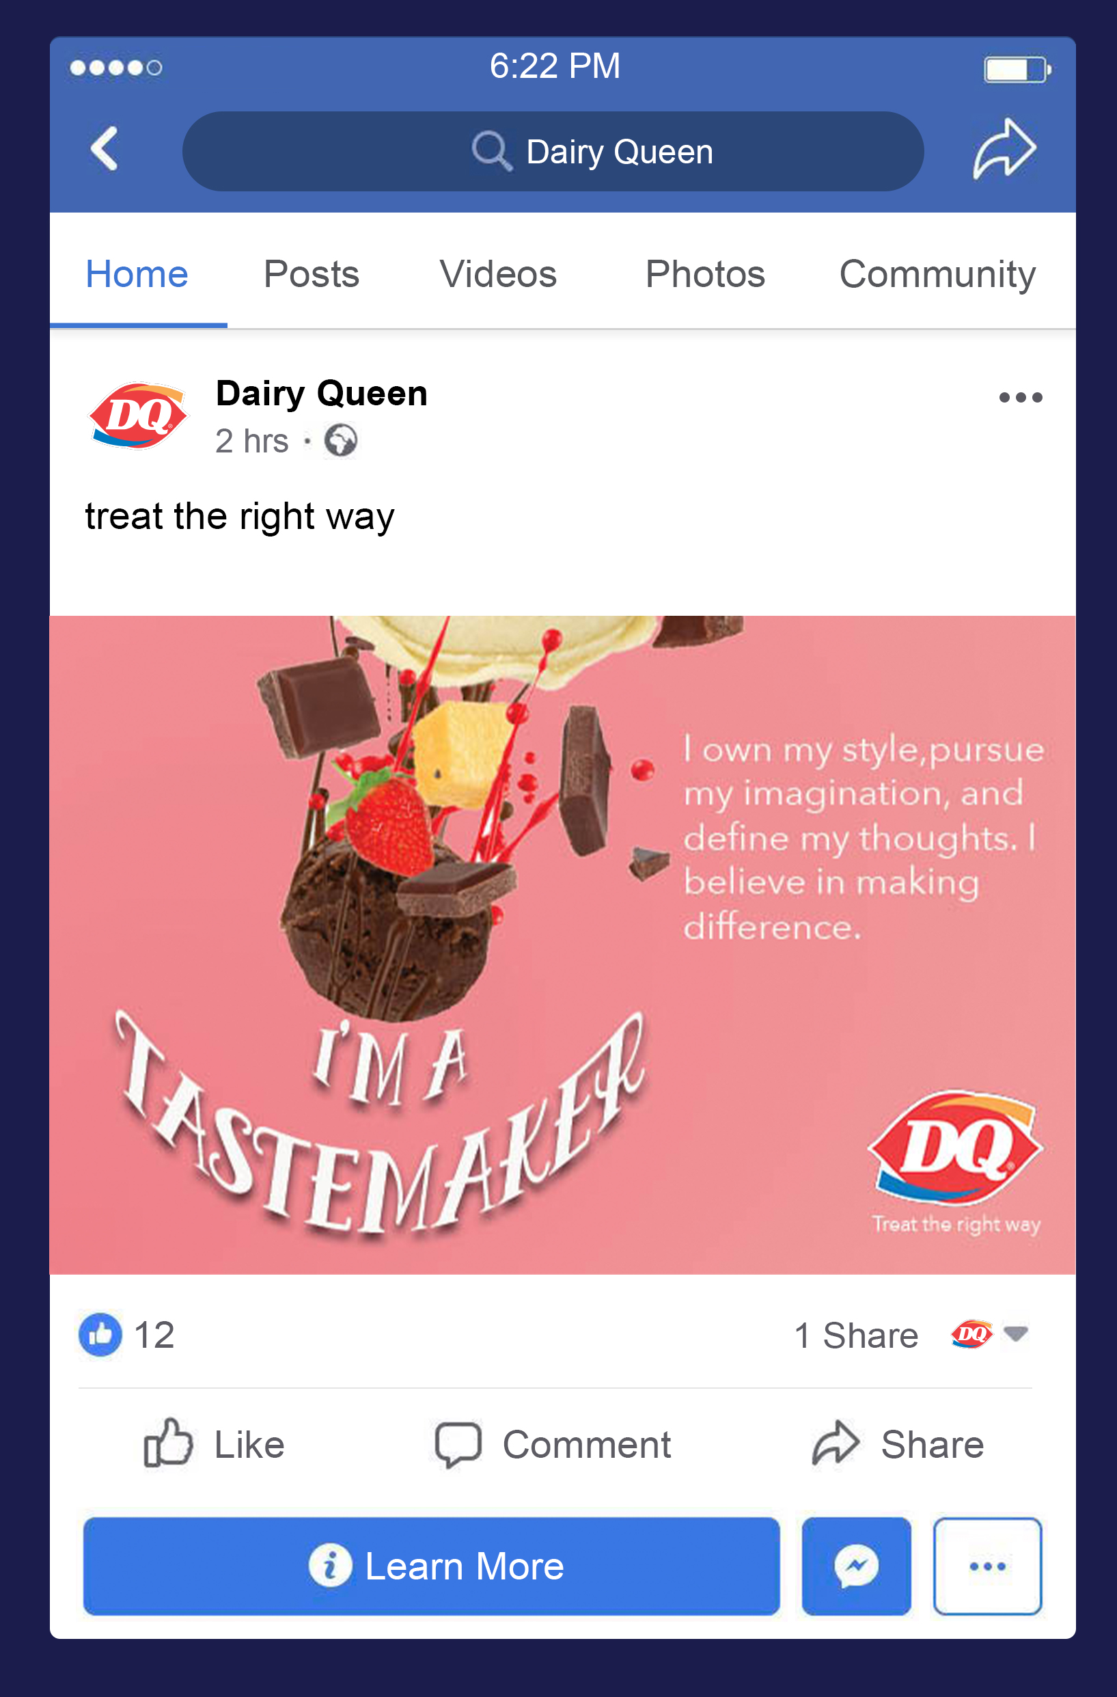
Task: Tap the back arrow icon
Action: click(x=104, y=149)
